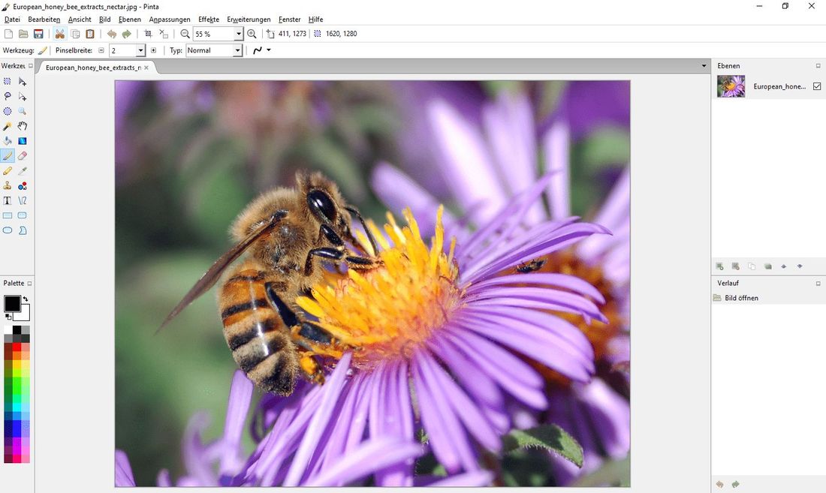The image size is (826, 493).
Task: Choose the Text tool
Action: [x=8, y=200]
